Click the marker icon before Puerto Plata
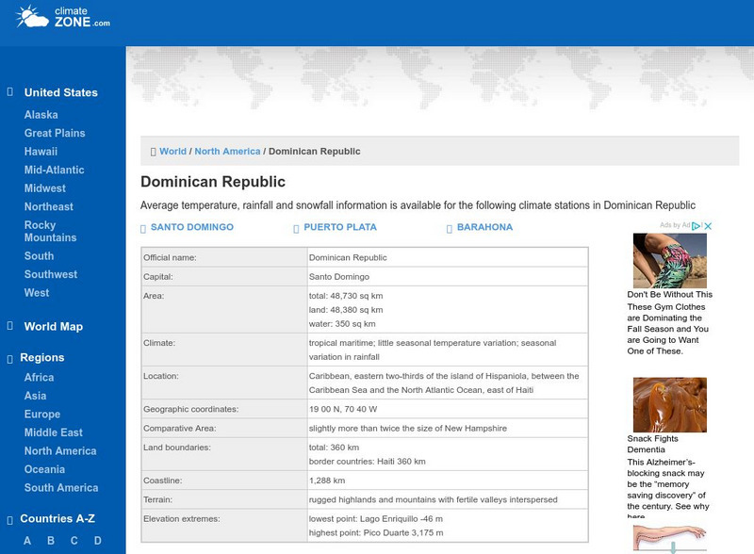 (x=296, y=228)
